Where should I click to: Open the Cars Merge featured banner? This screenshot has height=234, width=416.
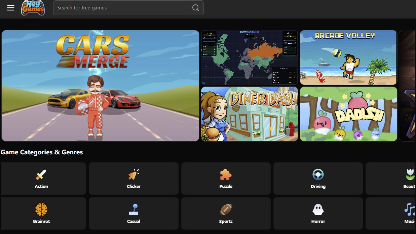[100, 86]
